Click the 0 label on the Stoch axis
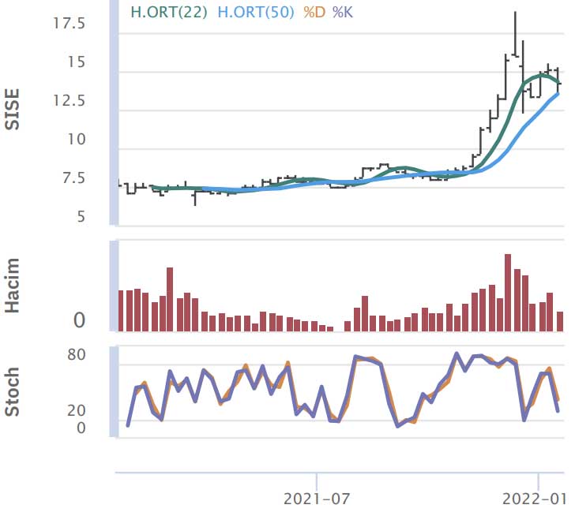 [81, 428]
